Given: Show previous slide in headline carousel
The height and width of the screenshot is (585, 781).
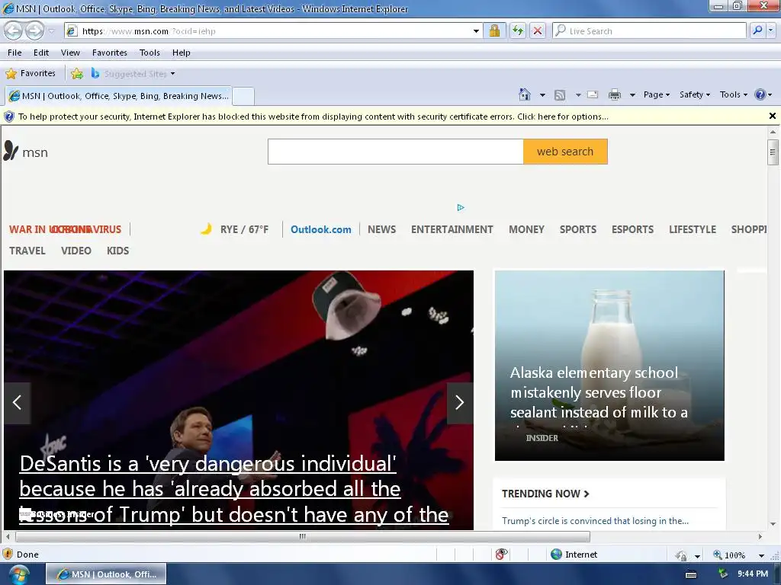Looking at the screenshot, I should [18, 402].
